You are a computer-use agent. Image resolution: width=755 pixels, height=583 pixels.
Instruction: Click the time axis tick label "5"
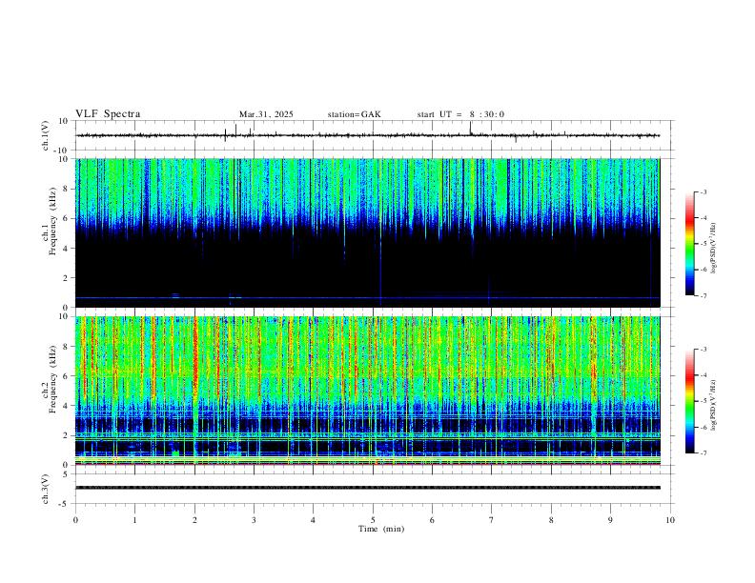click(373, 520)
